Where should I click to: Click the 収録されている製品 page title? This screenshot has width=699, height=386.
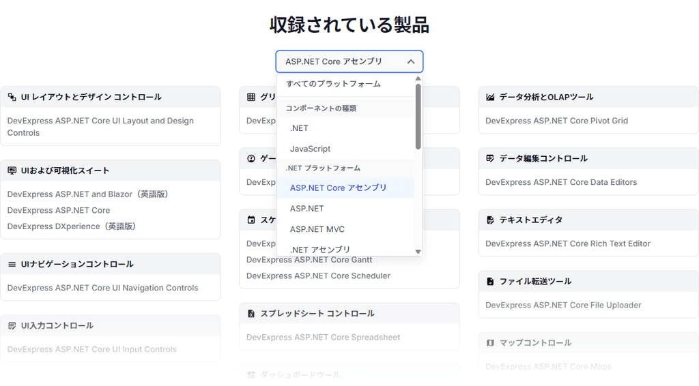tap(349, 25)
